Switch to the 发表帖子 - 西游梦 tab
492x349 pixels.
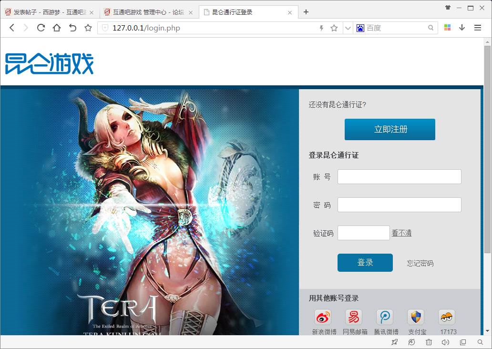[50, 12]
